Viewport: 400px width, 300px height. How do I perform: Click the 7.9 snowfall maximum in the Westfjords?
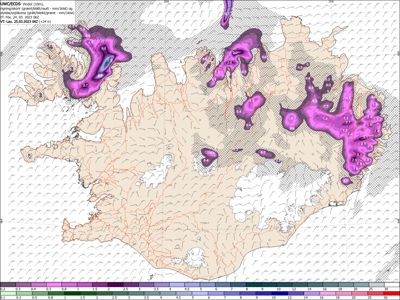pos(110,61)
